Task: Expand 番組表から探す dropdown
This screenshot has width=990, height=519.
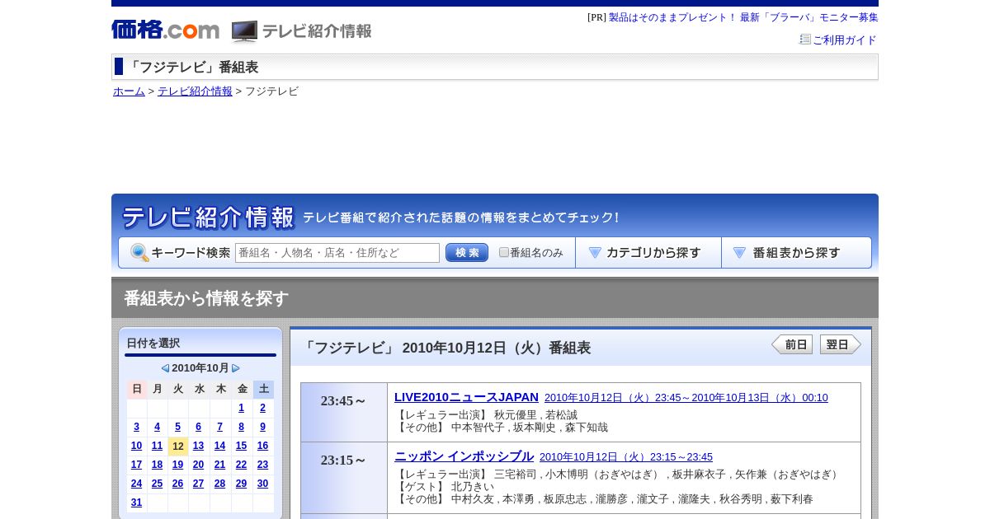Action: (x=796, y=253)
